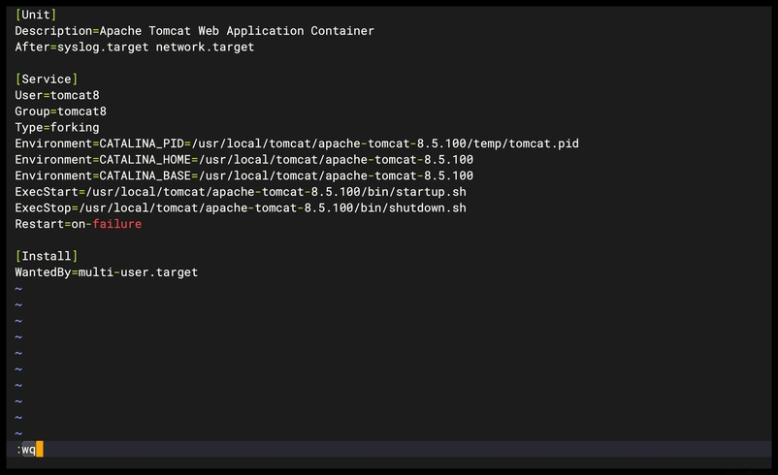Viewport: 778px width, 475px height.
Task: Click the [Unit] section header
Action: tap(36, 15)
